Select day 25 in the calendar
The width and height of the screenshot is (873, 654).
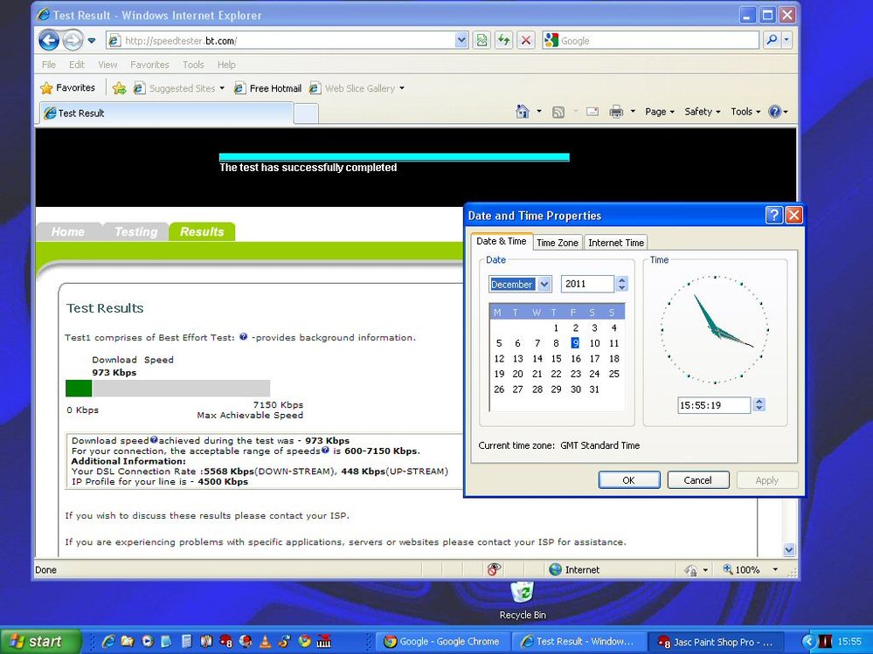click(x=613, y=374)
